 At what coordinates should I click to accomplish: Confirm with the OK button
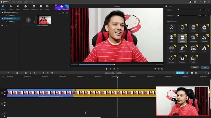[205, 67]
